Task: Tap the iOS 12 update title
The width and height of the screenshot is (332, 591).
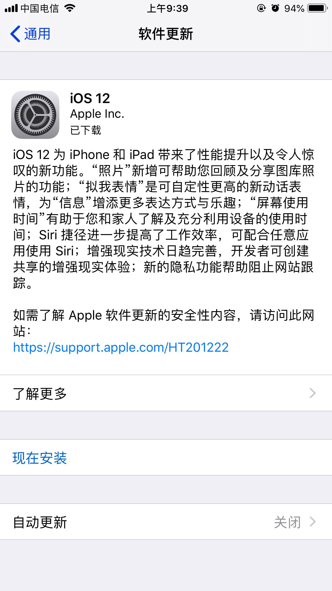Action: pos(90,98)
